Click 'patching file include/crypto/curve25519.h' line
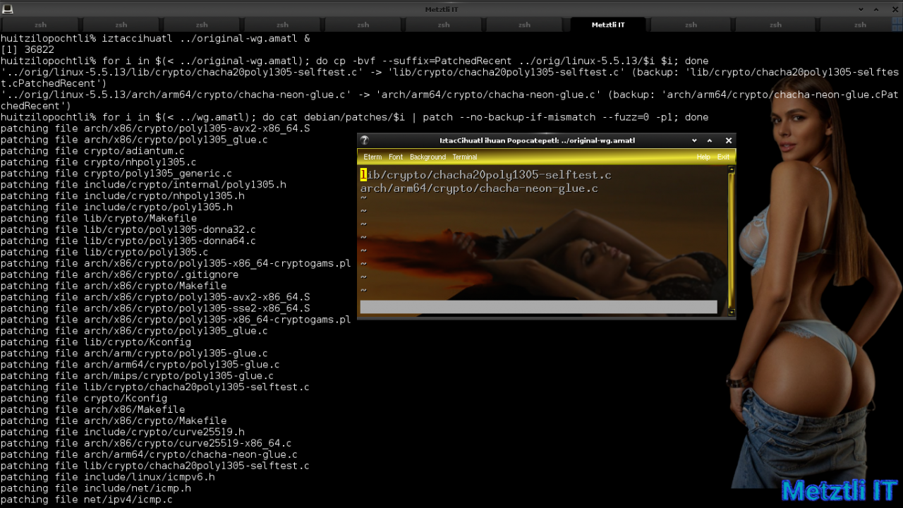The height and width of the screenshot is (508, 903). 123,433
